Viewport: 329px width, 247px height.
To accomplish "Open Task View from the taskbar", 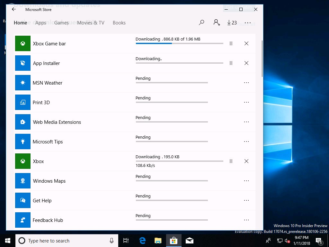I will [126, 241].
